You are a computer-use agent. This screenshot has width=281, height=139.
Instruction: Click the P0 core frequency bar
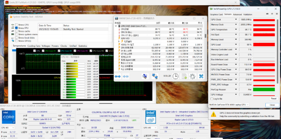[x=75, y=63]
